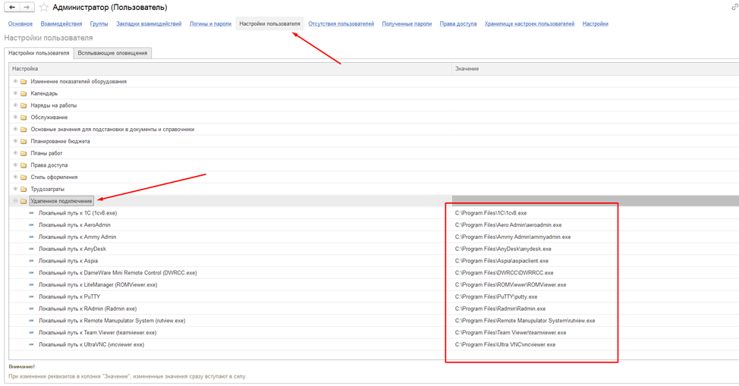739x386 pixels.
Task: Expand the Трудозатраты settings group
Action: (x=15, y=189)
